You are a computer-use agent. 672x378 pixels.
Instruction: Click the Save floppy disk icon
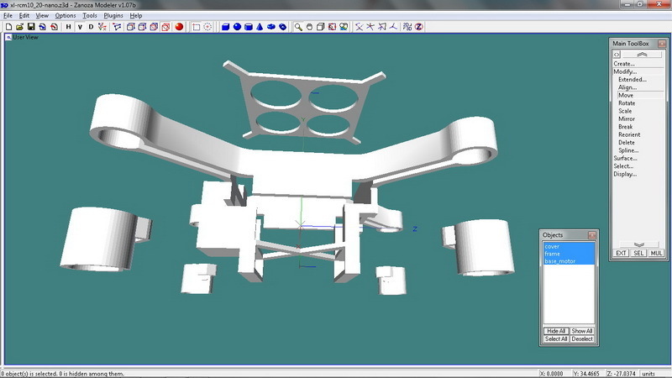pos(31,26)
